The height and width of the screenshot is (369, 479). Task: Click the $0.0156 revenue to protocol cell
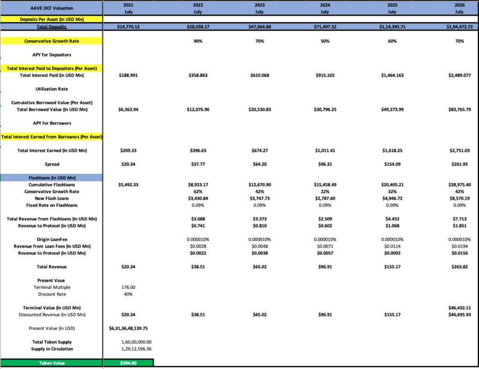(x=459, y=253)
